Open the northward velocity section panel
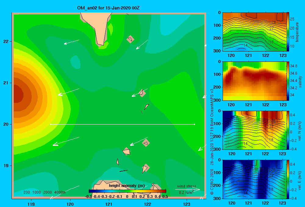 [254, 130]
